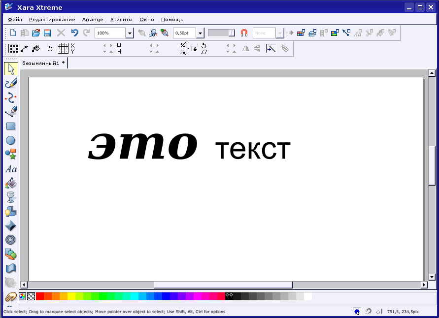Toggle the magnet snap-to-objects button
Screen dimensions: 439x318
(x=244, y=33)
